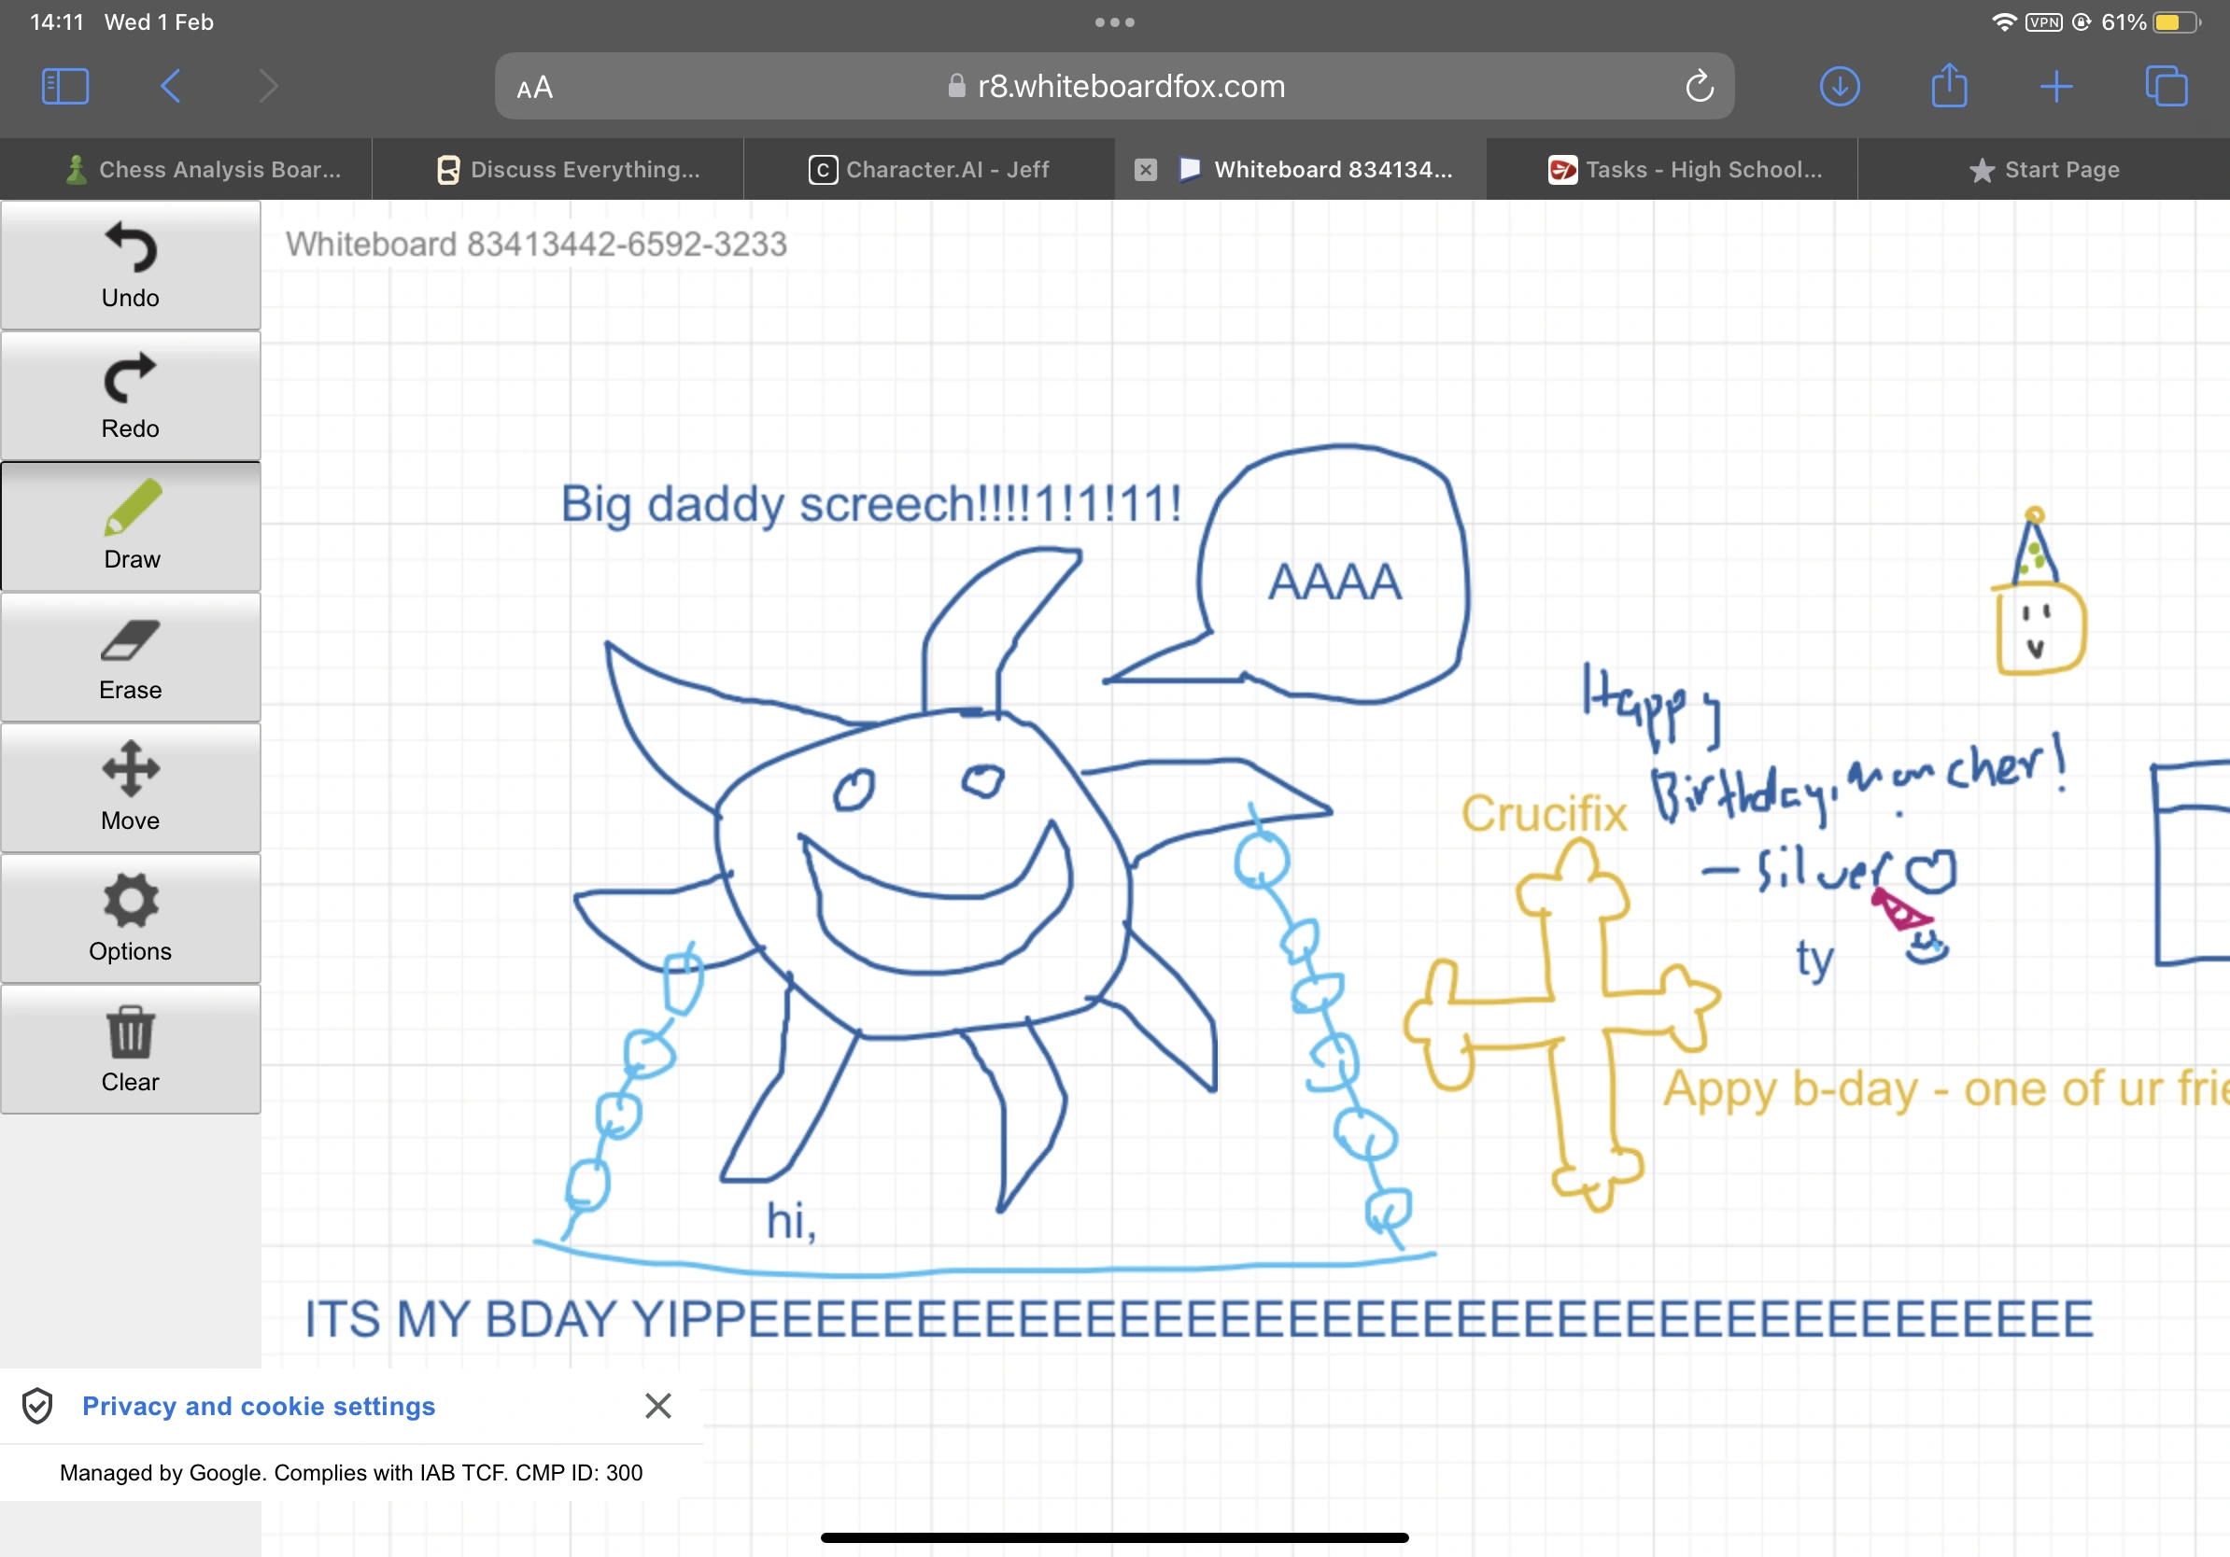Open Privacy and cookie settings link

click(x=259, y=1406)
